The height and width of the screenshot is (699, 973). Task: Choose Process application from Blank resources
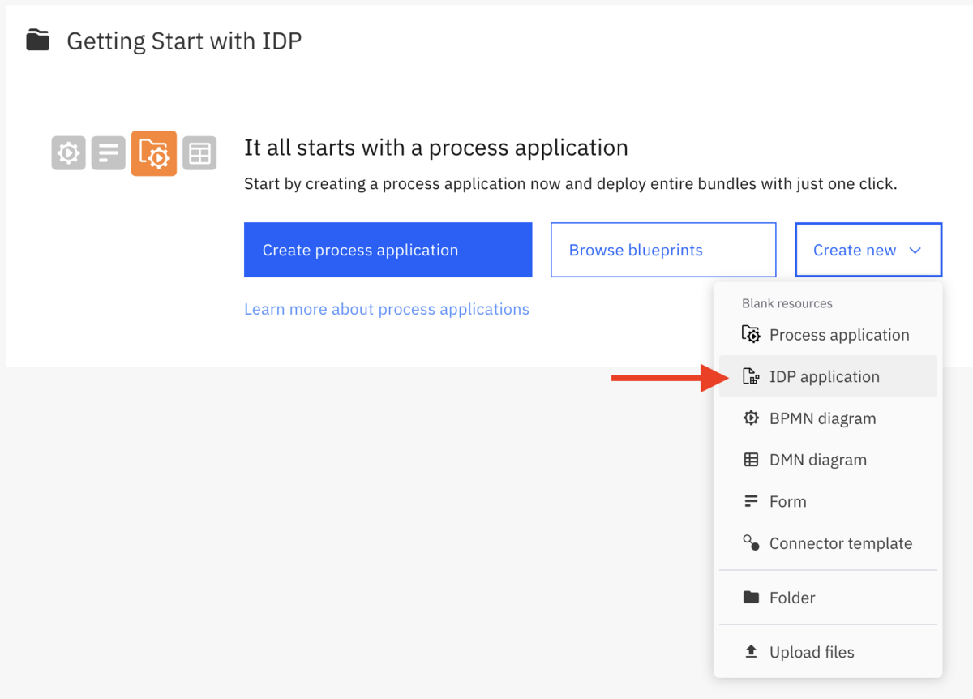pyautogui.click(x=828, y=335)
